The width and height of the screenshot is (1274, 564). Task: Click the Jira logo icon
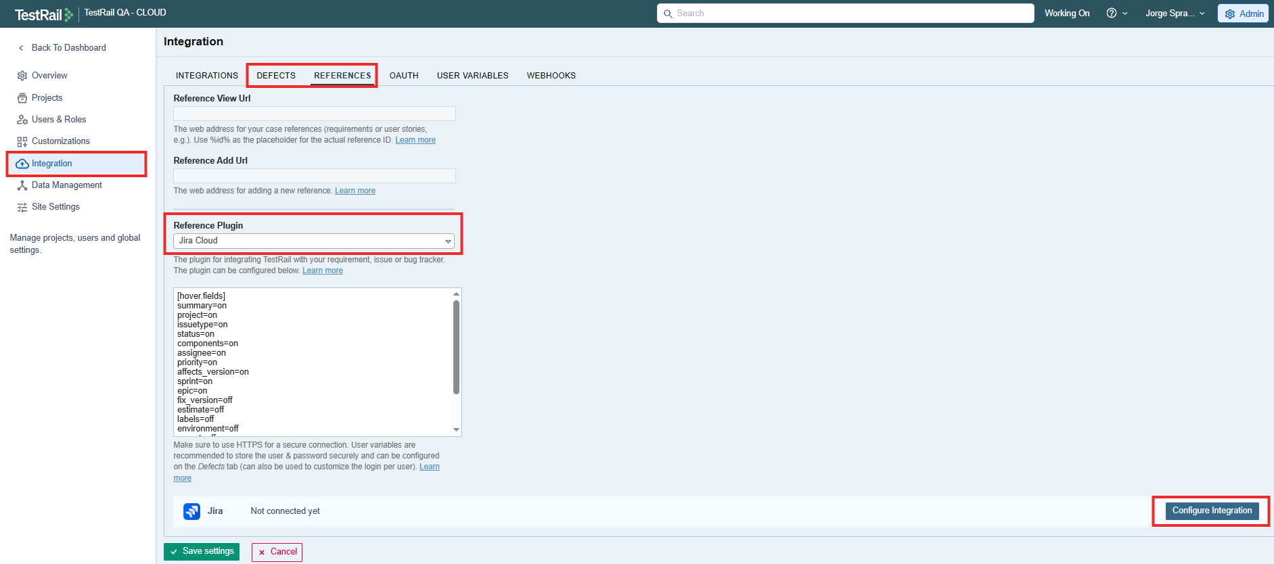pos(191,511)
